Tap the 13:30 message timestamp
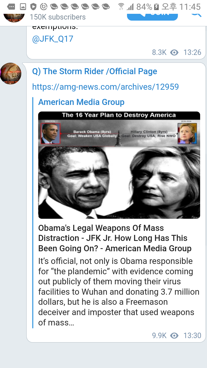207x368 pixels. click(192, 336)
